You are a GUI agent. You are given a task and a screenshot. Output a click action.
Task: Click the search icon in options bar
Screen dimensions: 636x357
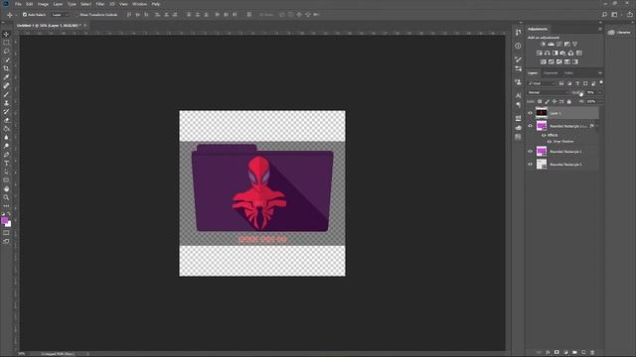point(604,15)
